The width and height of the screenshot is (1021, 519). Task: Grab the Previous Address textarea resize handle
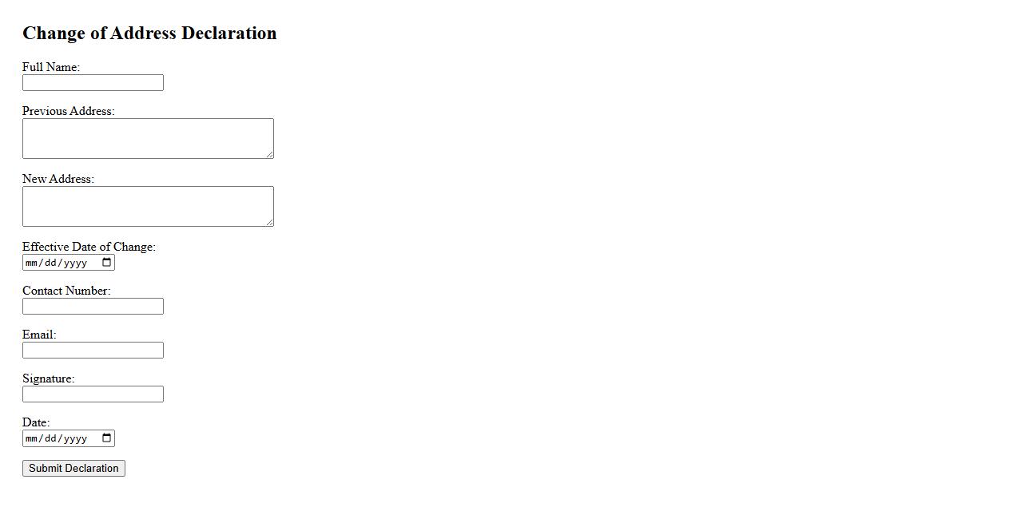(x=269, y=154)
